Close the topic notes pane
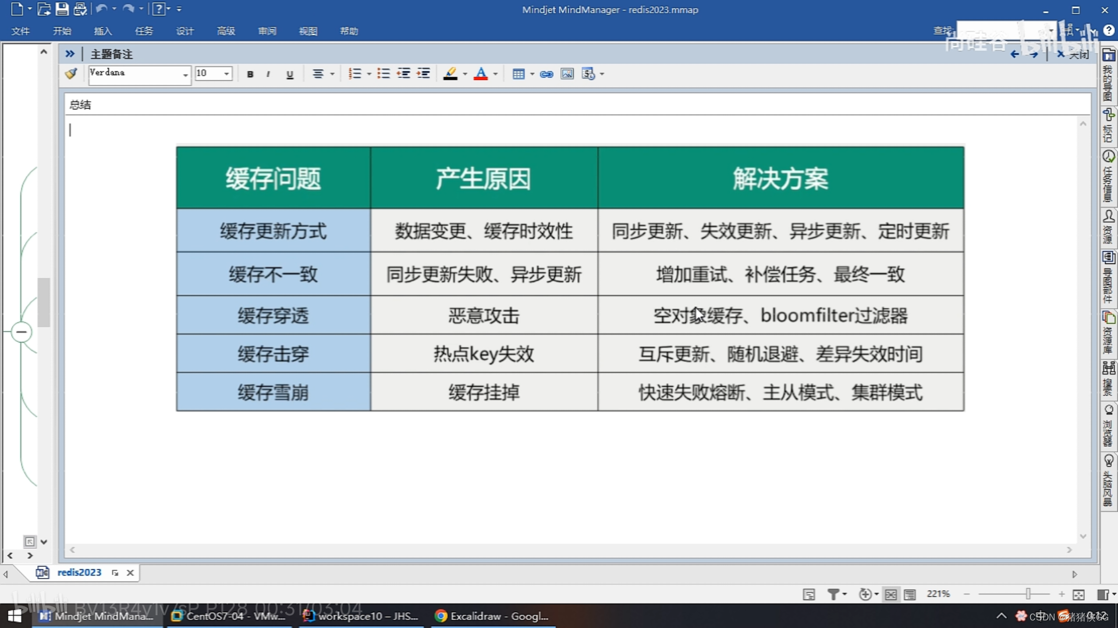Viewport: 1118px width, 628px height. (1073, 54)
